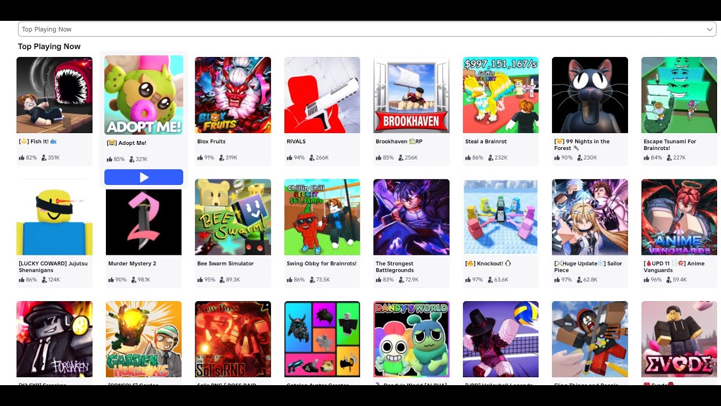Click the player count icon under RIVALS
This screenshot has width=721, height=406.
[311, 158]
